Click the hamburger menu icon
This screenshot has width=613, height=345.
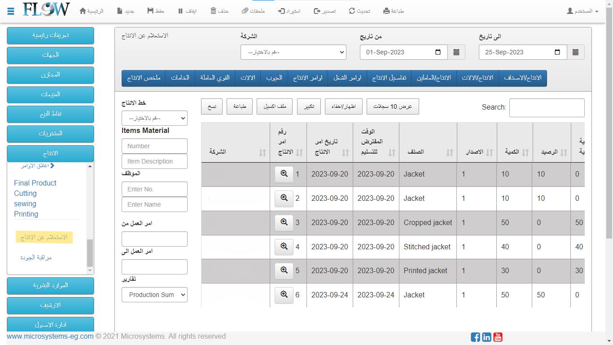click(x=11, y=11)
